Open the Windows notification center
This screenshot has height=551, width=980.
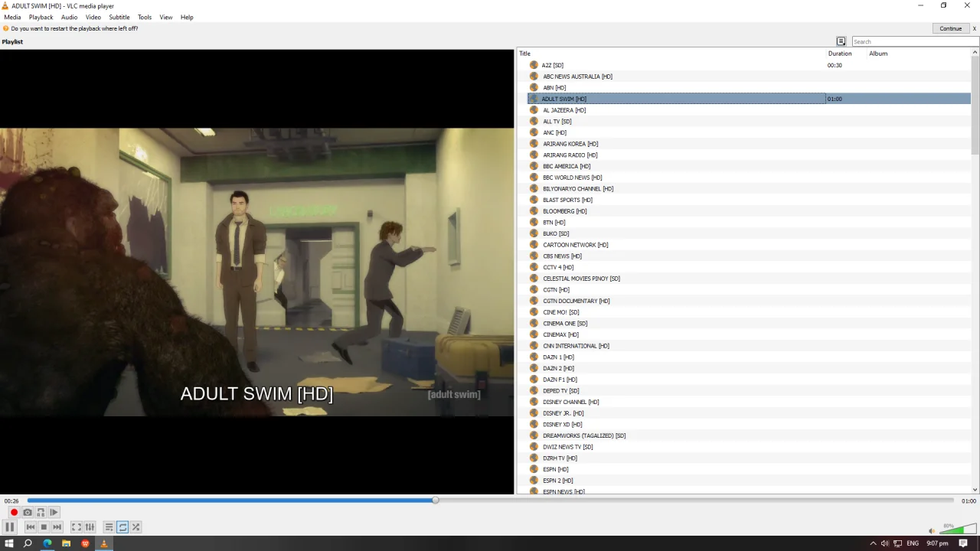[963, 543]
